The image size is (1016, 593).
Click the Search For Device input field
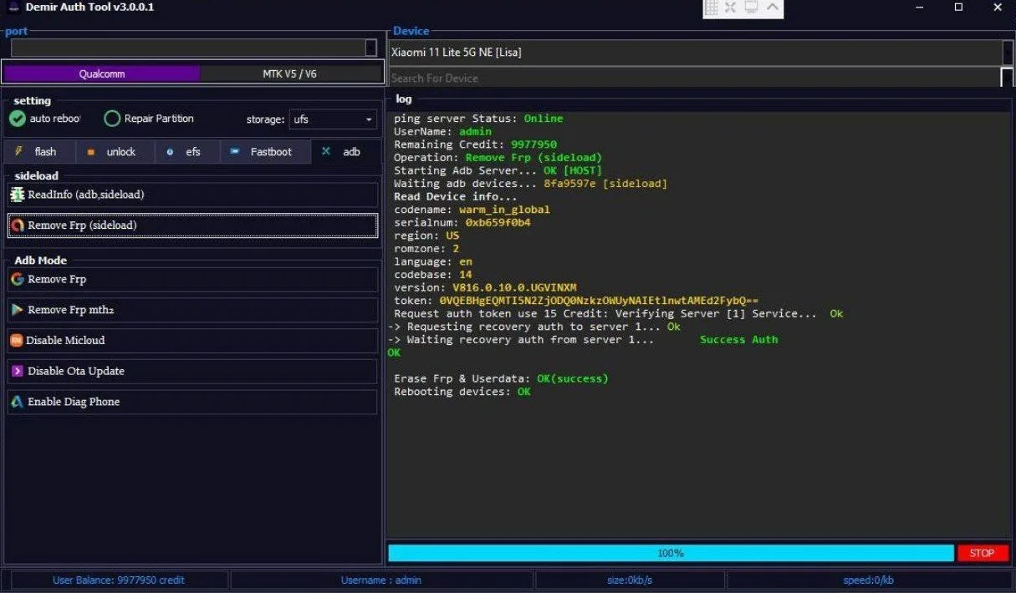pyautogui.click(x=694, y=78)
